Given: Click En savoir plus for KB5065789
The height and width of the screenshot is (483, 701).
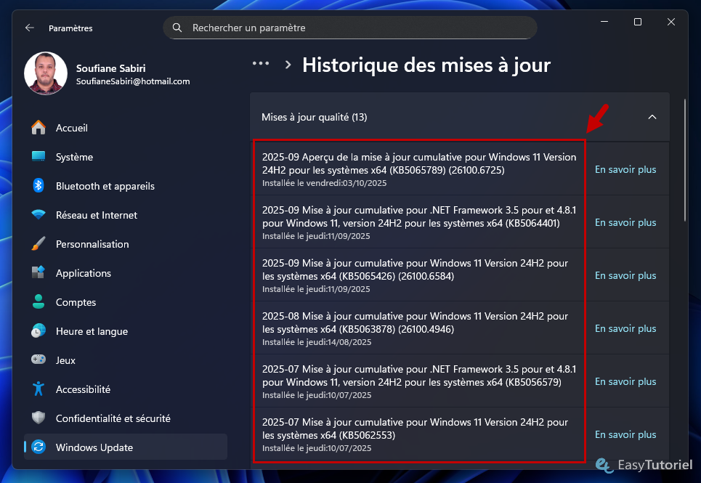Looking at the screenshot, I should pos(625,169).
